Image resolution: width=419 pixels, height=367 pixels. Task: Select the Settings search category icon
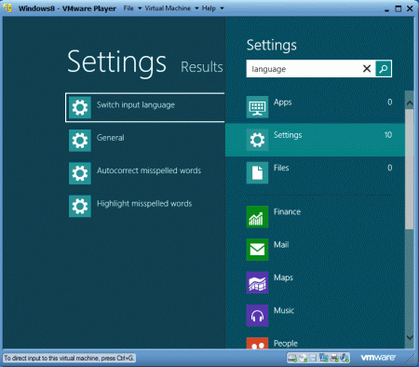[x=257, y=140]
